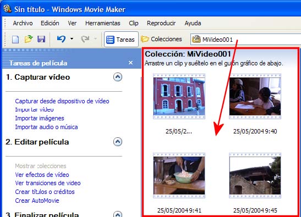301x217 pixels.
Task: Click Crear títulos o créditos link
Action: [x=45, y=192]
